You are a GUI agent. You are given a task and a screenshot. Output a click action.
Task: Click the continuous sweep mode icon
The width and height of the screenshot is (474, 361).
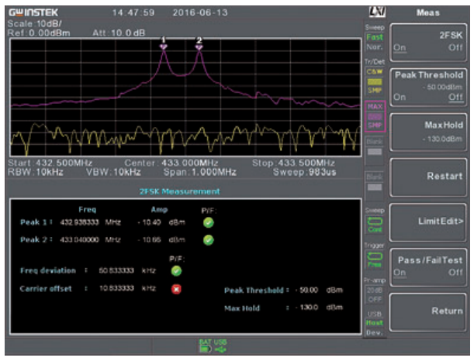pyautogui.click(x=375, y=224)
